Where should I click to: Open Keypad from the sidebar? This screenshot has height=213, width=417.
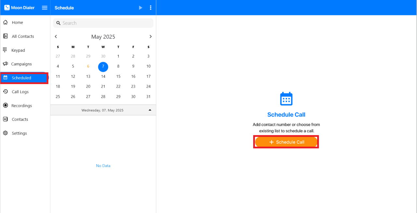point(18,50)
